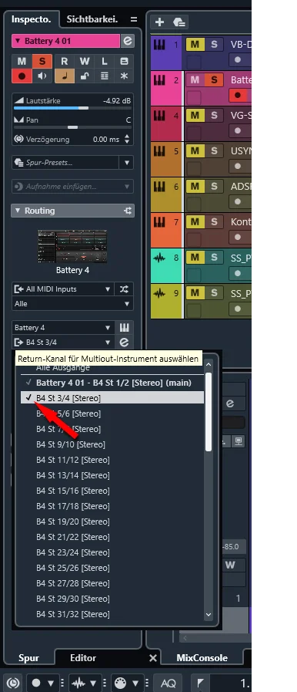Add a new track with plus icon
297x692 pixels.
tap(159, 22)
